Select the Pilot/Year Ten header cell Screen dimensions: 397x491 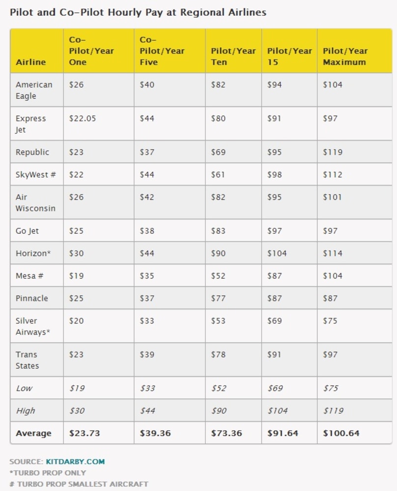[x=233, y=56]
